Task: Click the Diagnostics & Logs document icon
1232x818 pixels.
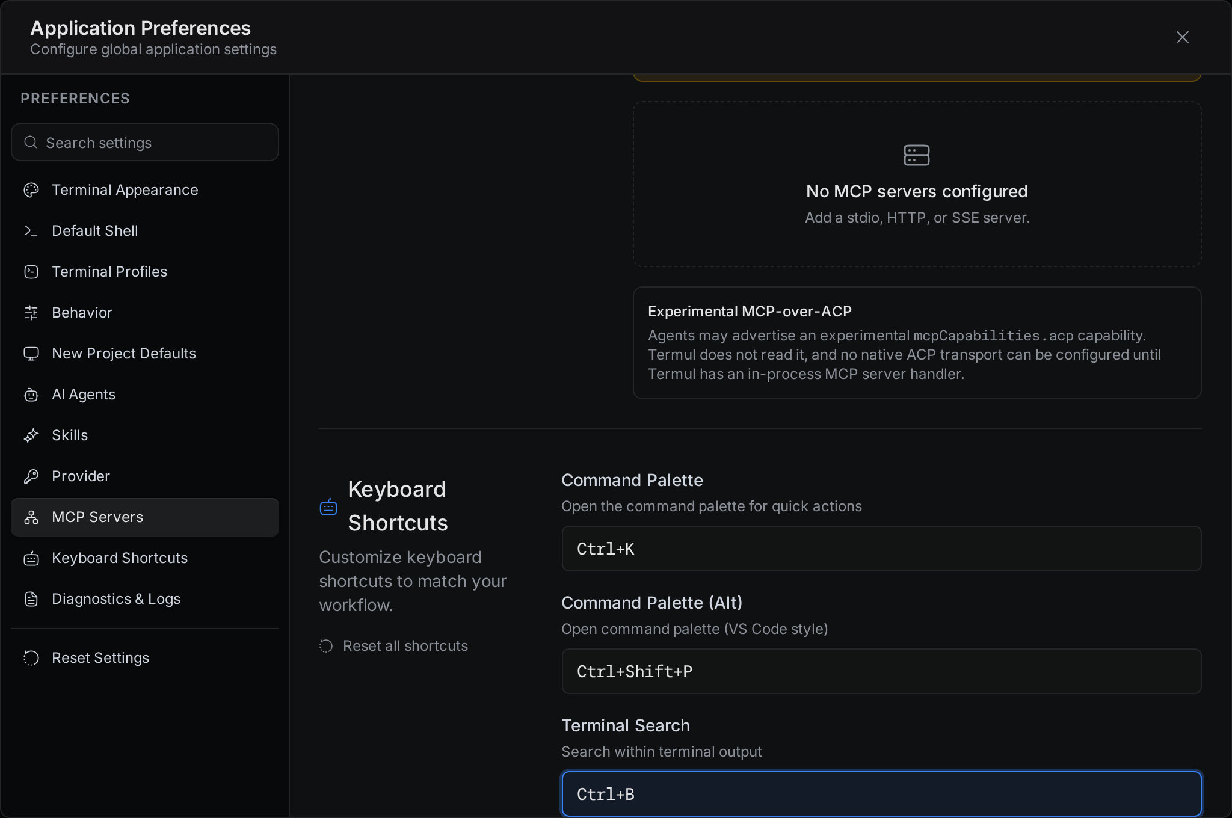Action: point(31,599)
